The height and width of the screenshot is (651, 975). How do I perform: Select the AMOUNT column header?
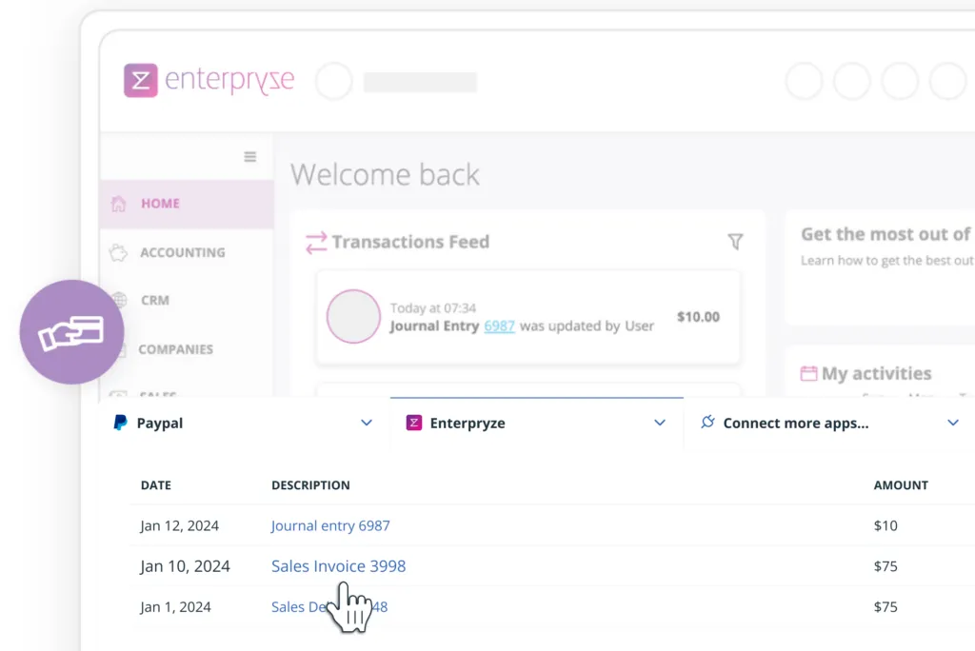pyautogui.click(x=901, y=485)
